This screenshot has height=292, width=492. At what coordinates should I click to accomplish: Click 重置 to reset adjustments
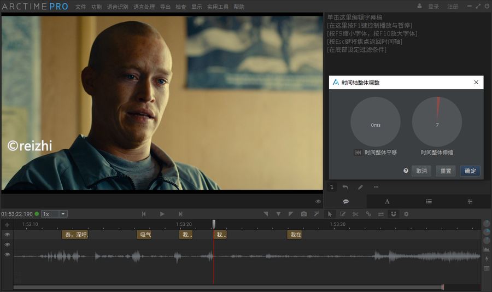click(446, 171)
